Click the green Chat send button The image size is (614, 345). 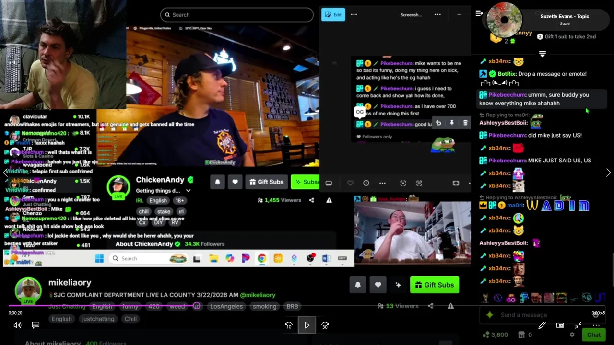pyautogui.click(x=594, y=335)
